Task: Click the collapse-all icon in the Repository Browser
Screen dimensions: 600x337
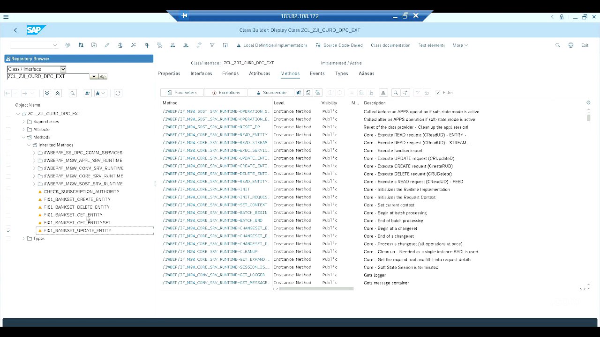Action: pyautogui.click(x=58, y=93)
